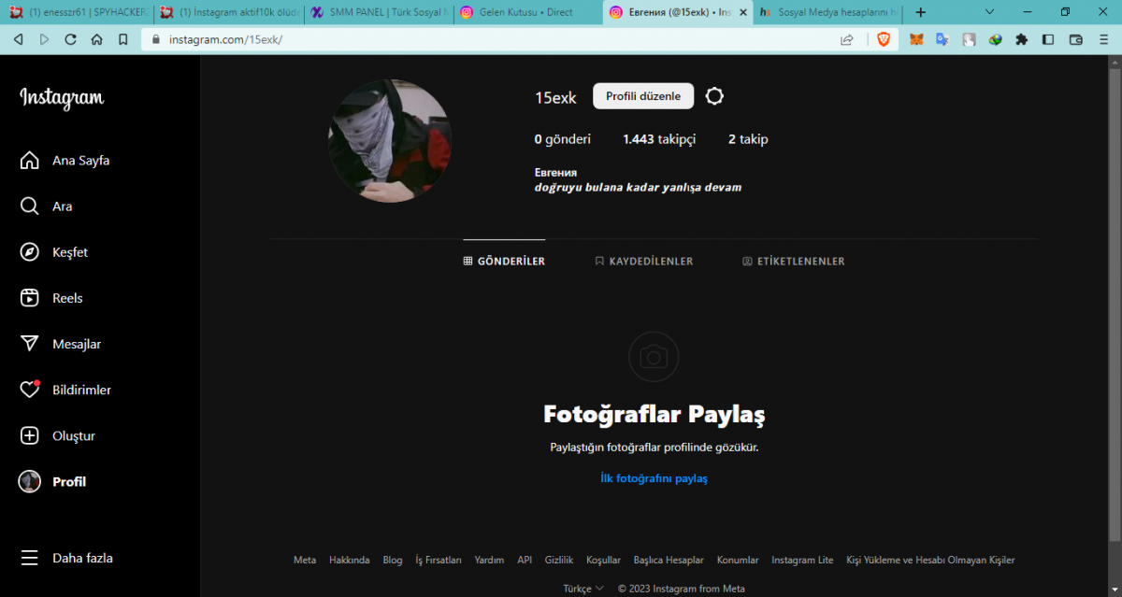The height and width of the screenshot is (597, 1122).
Task: Switch to SMM PANEL browser tab
Action: click(x=380, y=12)
